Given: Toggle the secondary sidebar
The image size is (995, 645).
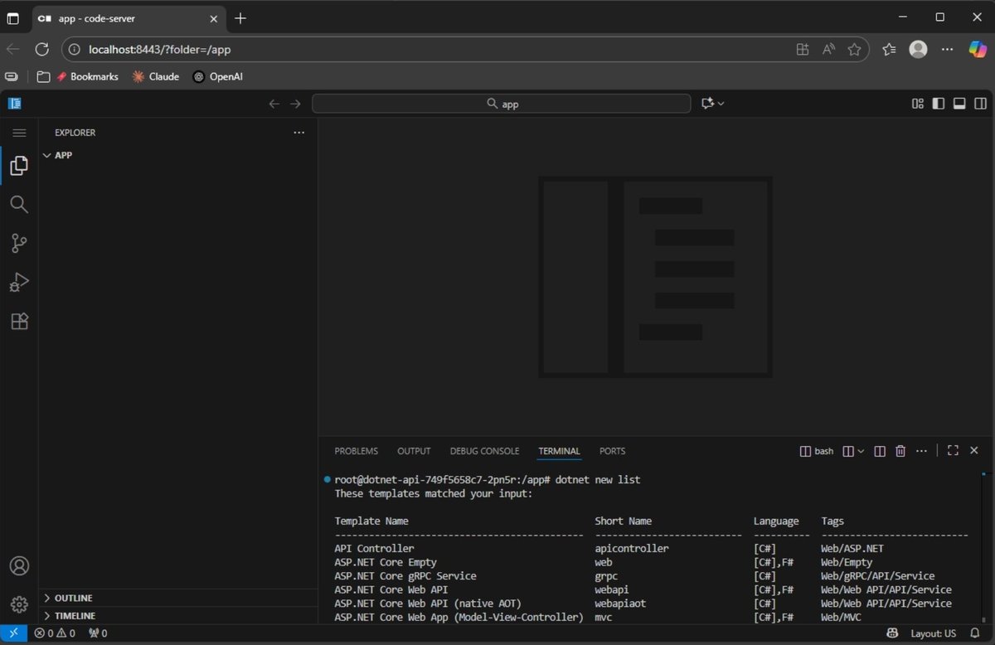Looking at the screenshot, I should (x=980, y=103).
